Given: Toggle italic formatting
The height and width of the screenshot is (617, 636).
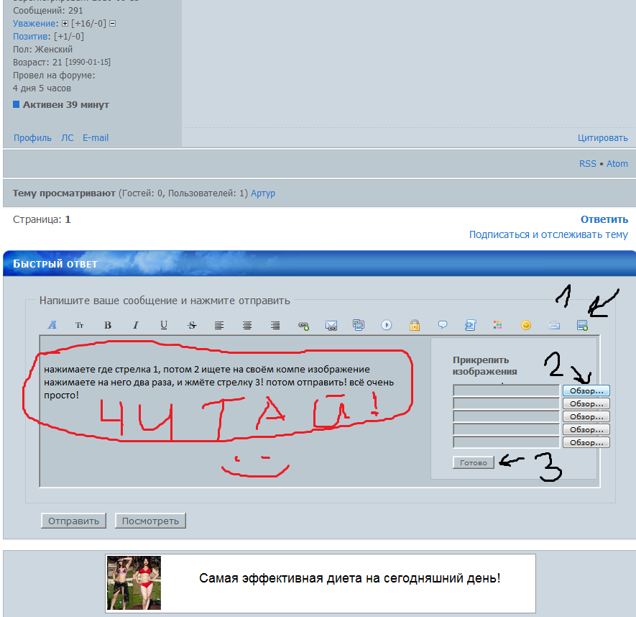Looking at the screenshot, I should [x=136, y=325].
